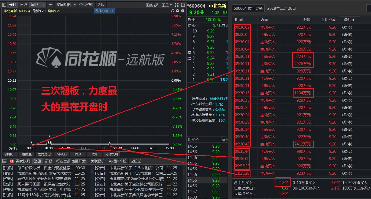Click the 均卖价 9.71 row
The height and width of the screenshot is (199, 371).
pos(207,25)
